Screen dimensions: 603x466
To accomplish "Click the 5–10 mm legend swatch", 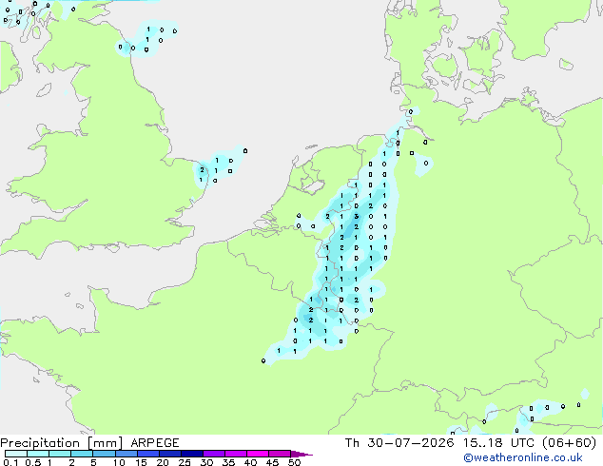I will pos(104,454).
